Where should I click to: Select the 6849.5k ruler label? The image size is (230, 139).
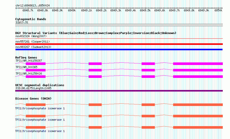click(145, 10)
